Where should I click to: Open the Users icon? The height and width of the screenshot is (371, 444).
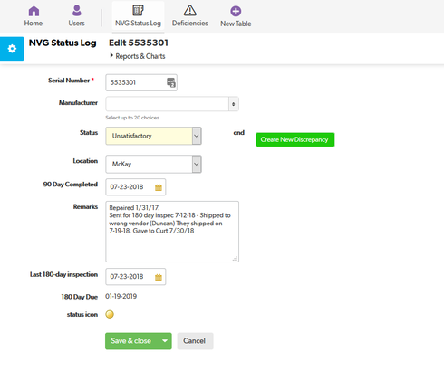point(77,11)
